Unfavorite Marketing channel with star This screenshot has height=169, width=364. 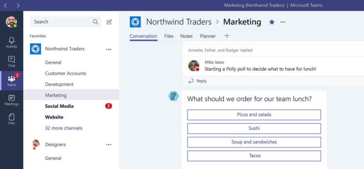point(272,22)
